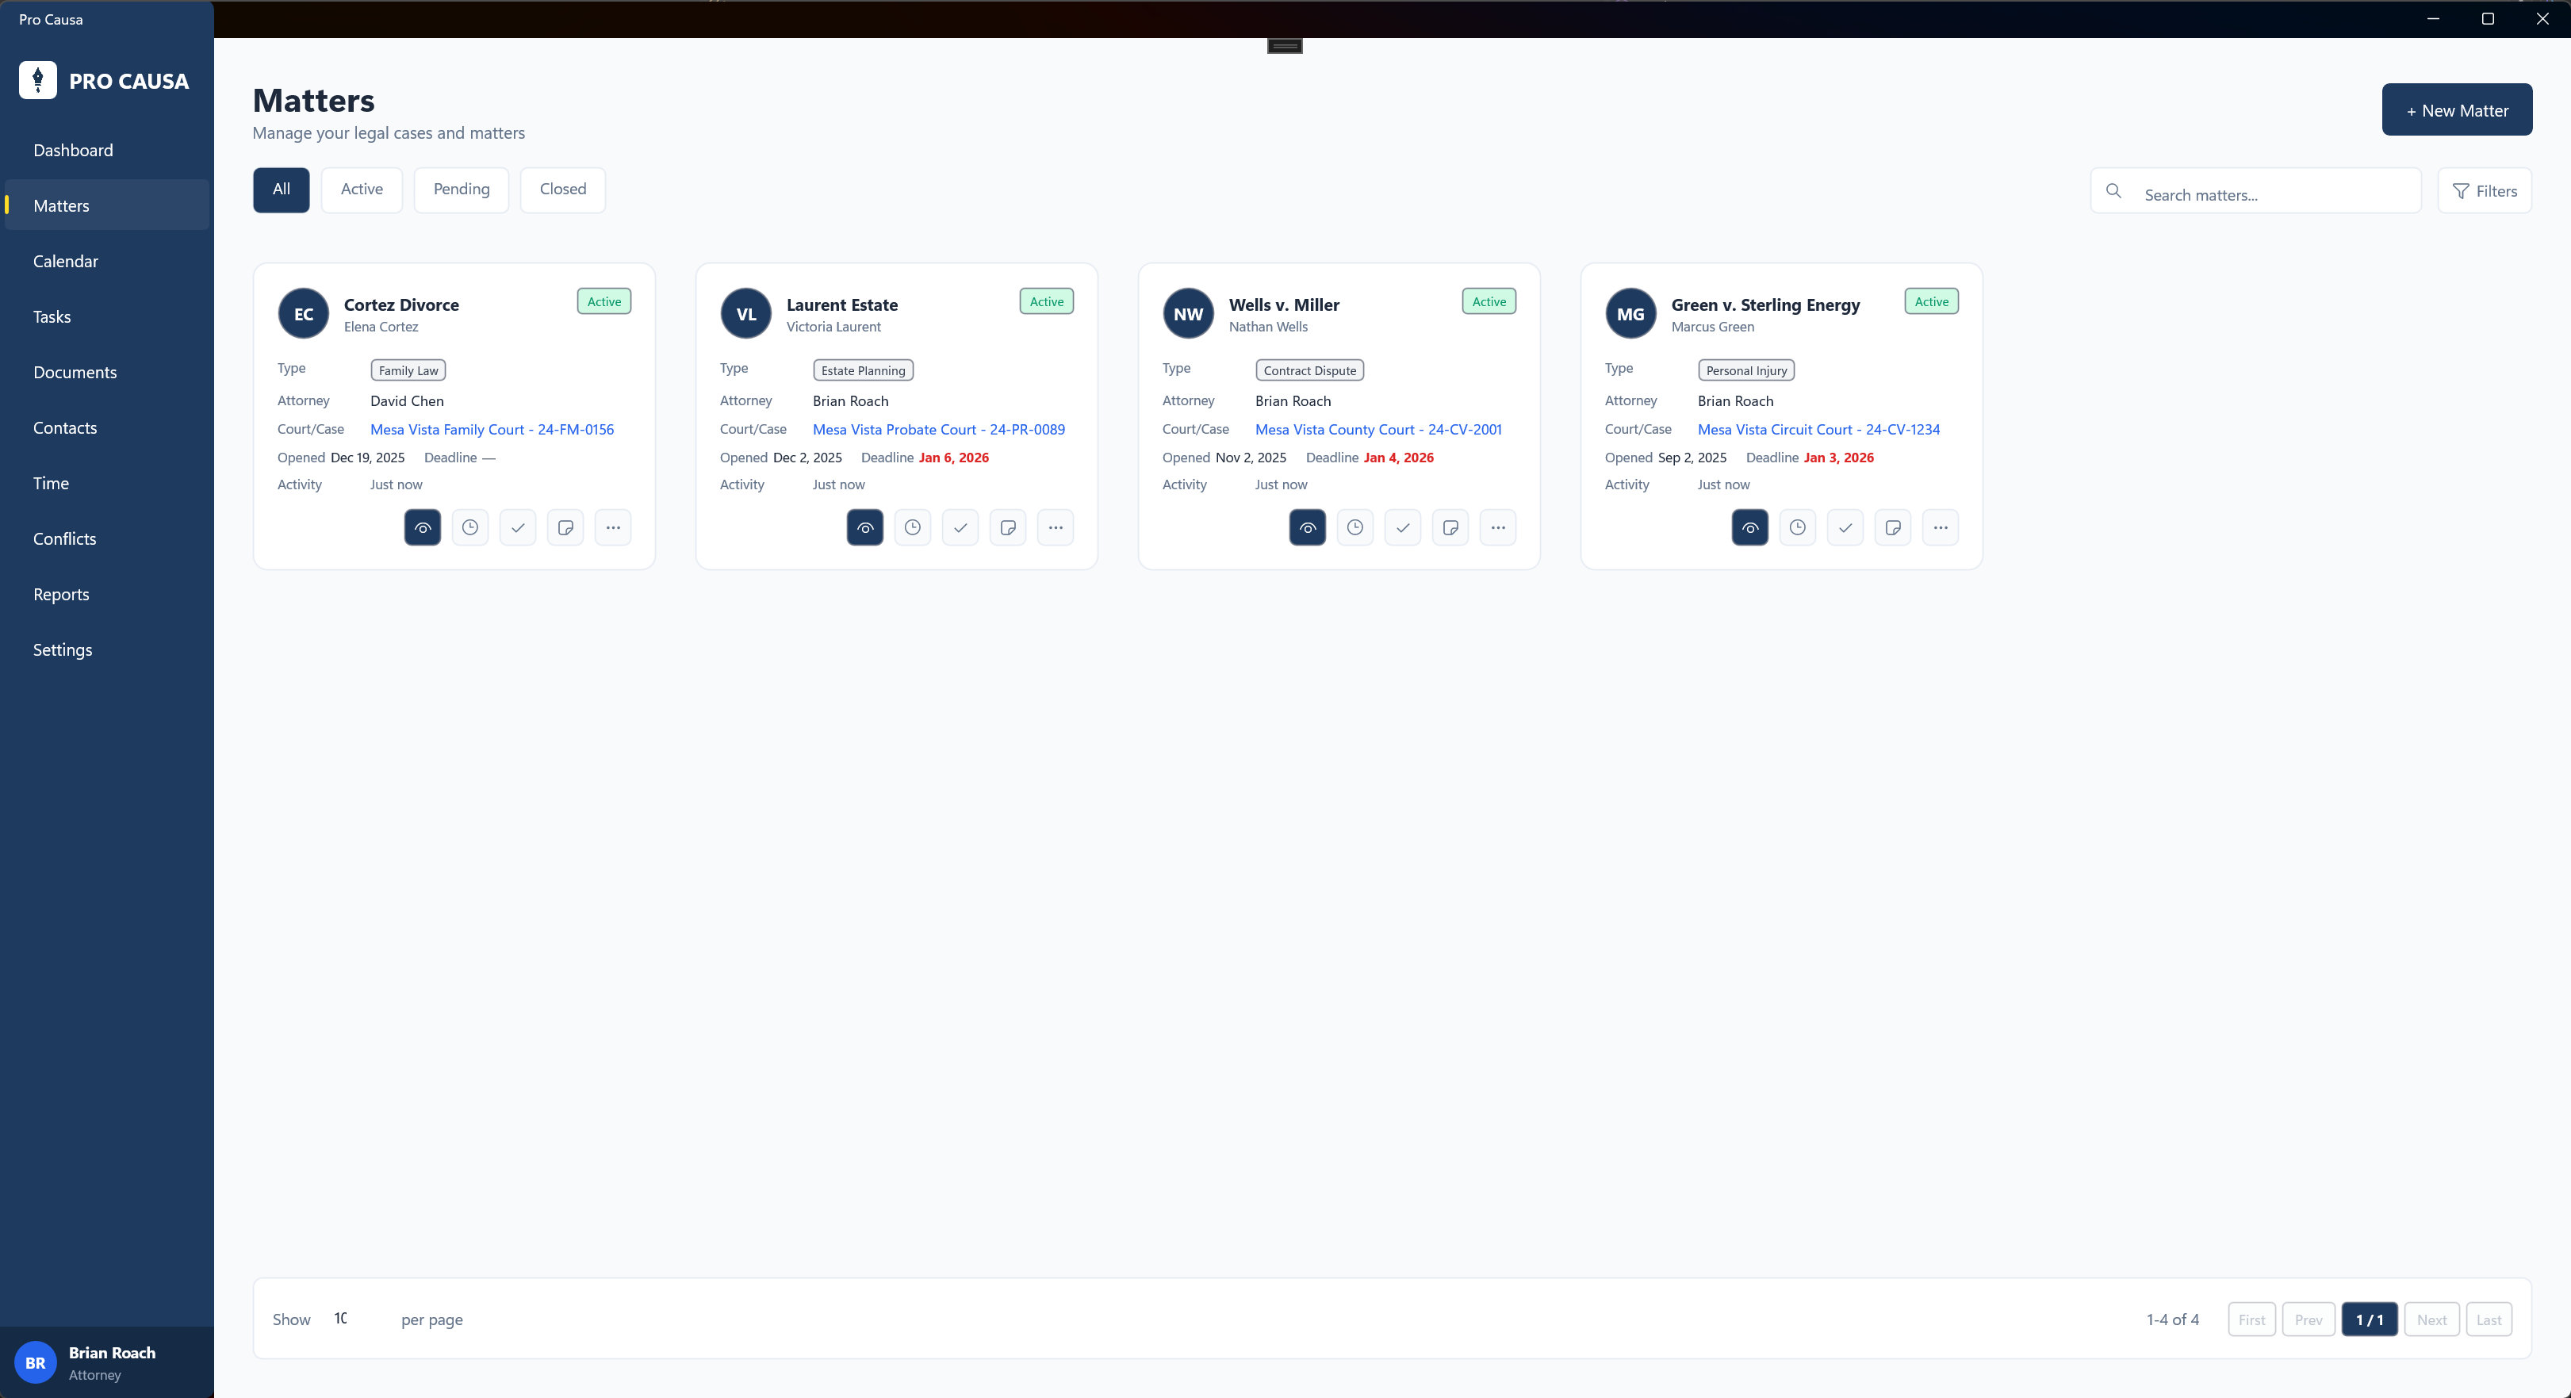
Task: Expand three-dot menu on Laurent Estate card
Action: (1055, 528)
